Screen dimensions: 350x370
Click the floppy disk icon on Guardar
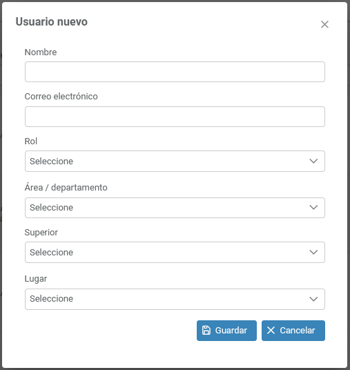point(206,330)
